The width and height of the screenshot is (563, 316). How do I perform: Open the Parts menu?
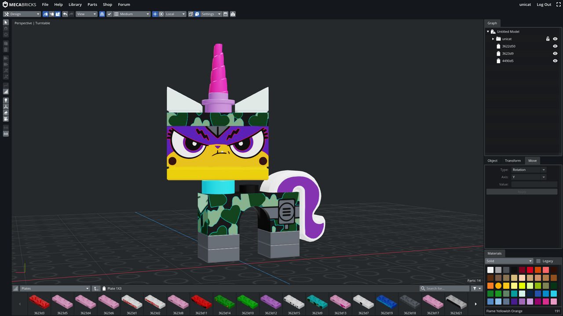point(92,4)
